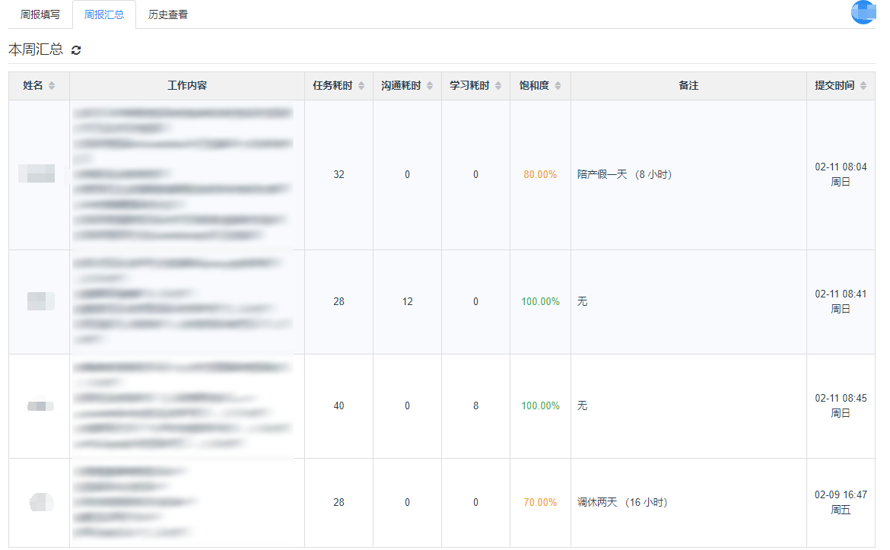Click the 80.00% saturation value
Image resolution: width=890 pixels, height=550 pixels.
[x=539, y=173]
